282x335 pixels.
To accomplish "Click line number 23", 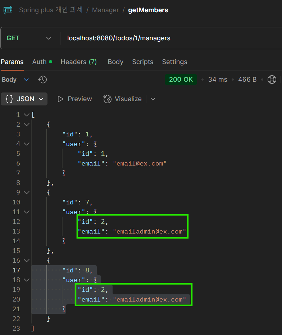I will point(16,329).
